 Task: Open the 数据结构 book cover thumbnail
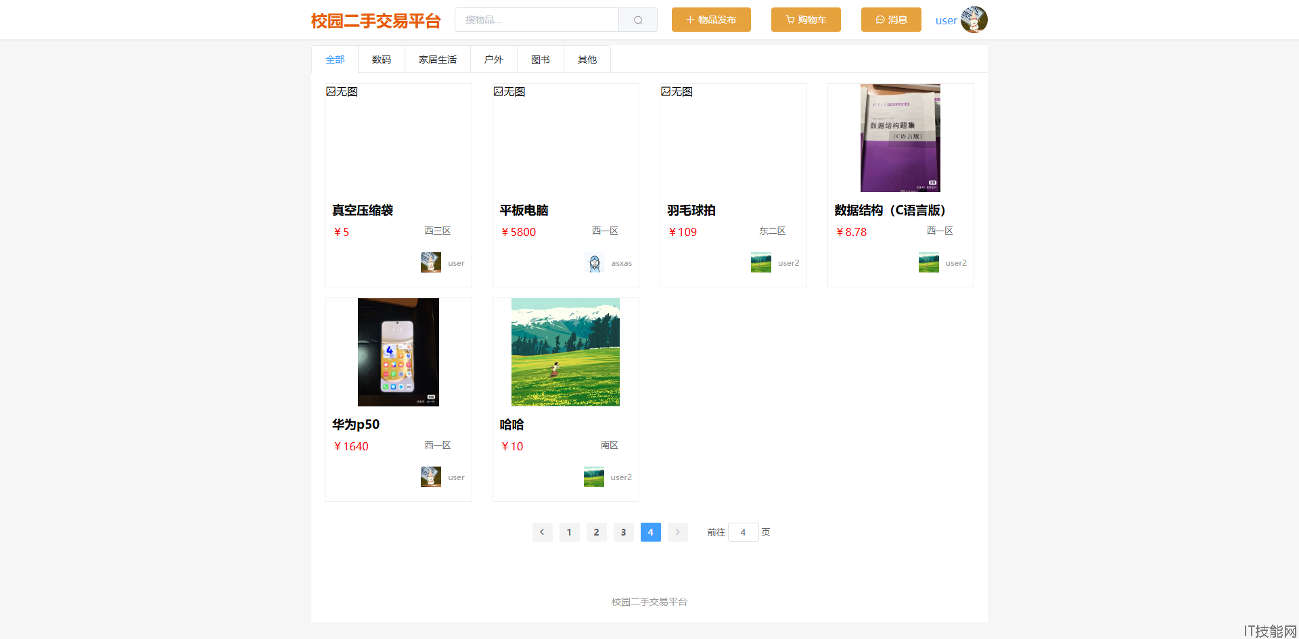tap(901, 138)
